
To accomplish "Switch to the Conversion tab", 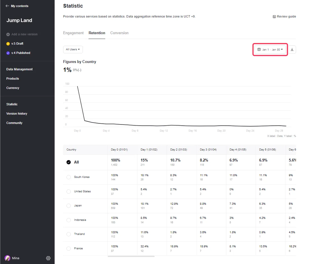I will [119, 33].
